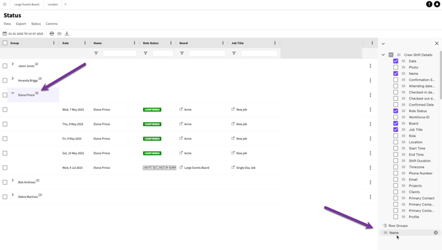Add a new tab with plus icon
The image size is (442, 250).
click(65, 5)
